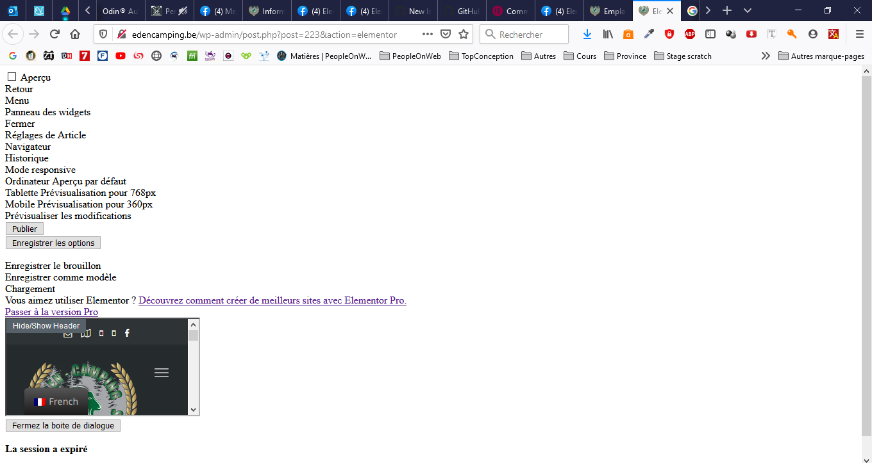Click the preview frame scroll-up arrow
Viewport: 872px width, 463px height.
[194, 324]
